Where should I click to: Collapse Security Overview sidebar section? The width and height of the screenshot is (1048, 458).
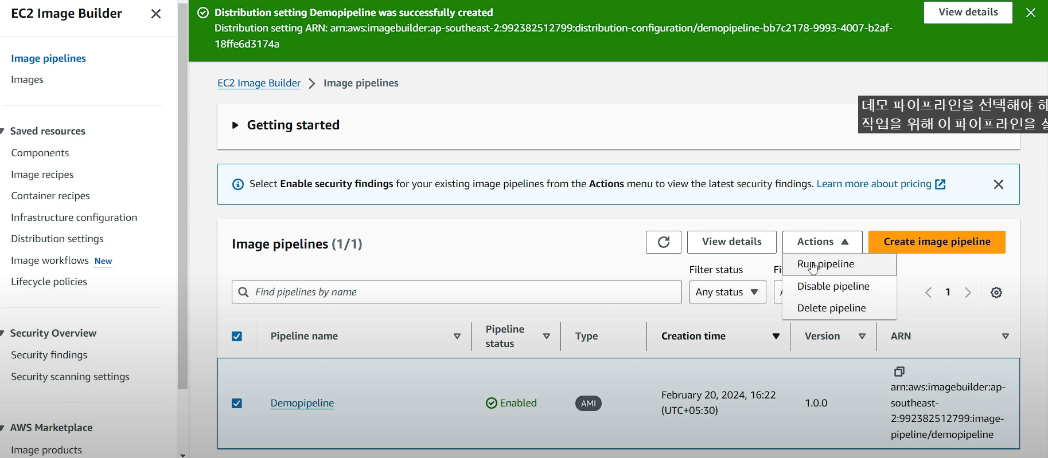point(3,333)
